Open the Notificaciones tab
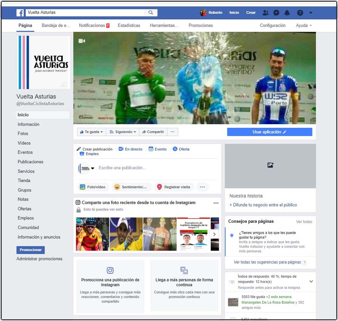The image size is (338, 321). click(94, 26)
